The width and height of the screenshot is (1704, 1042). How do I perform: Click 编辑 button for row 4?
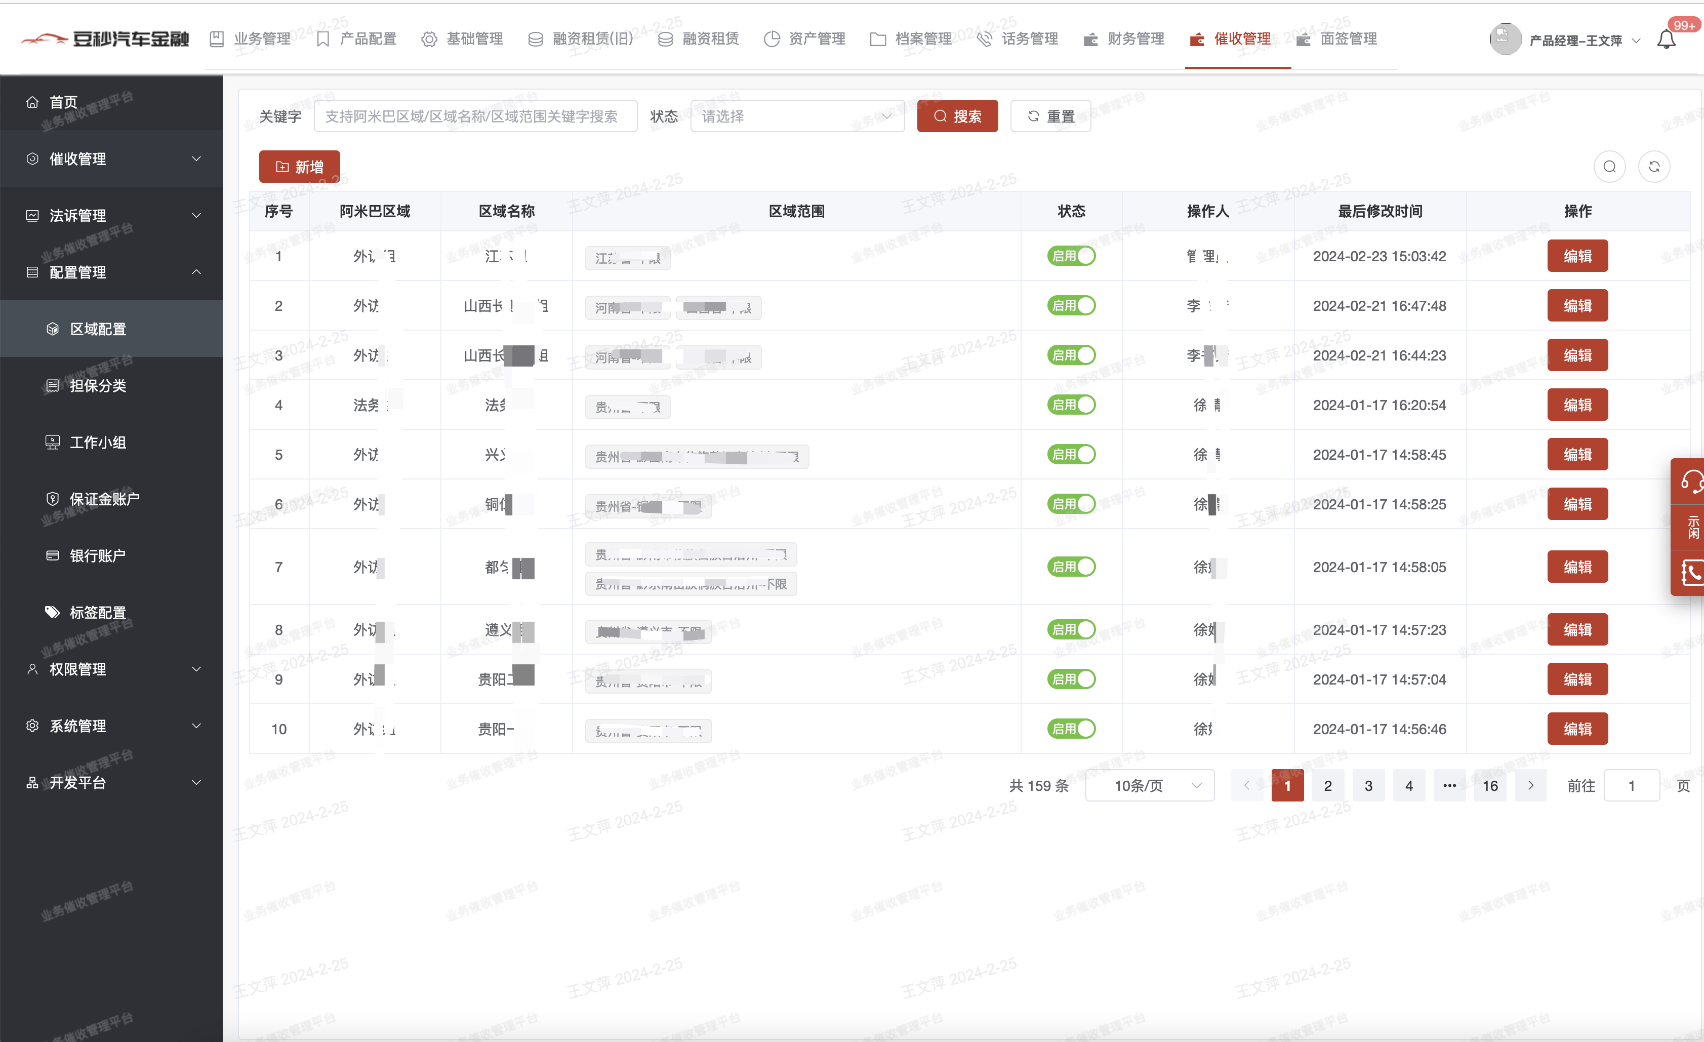click(1577, 405)
